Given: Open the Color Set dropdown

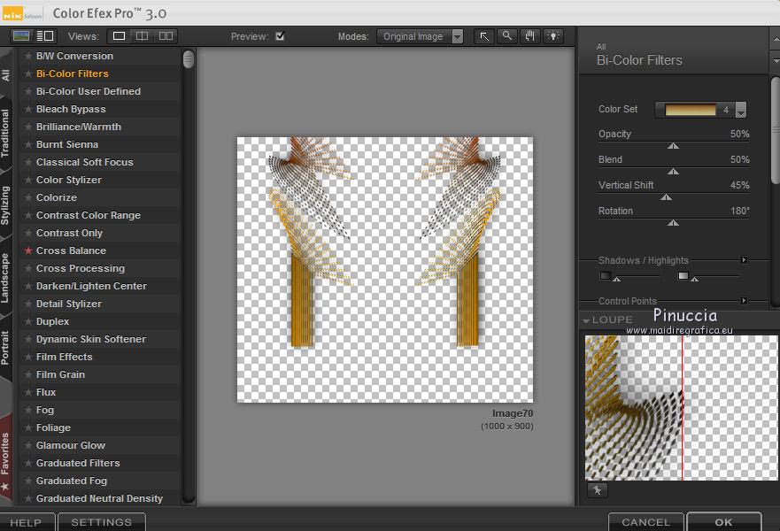Looking at the screenshot, I should click(x=741, y=110).
